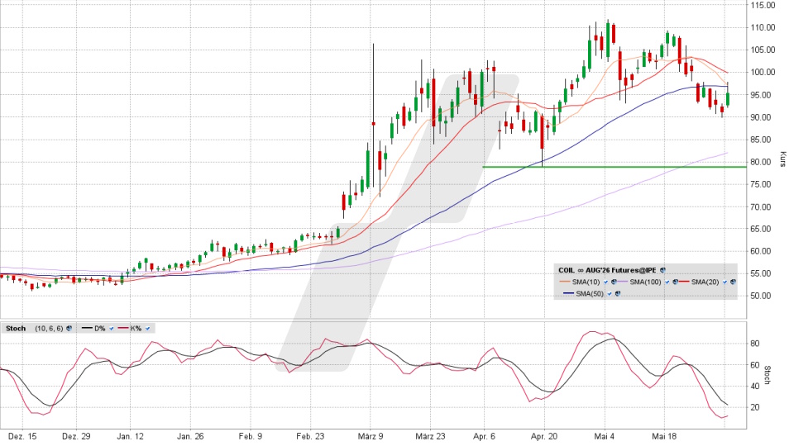794x446 pixels.
Task: Click the Stoch axis title on the right
Action: (x=768, y=375)
